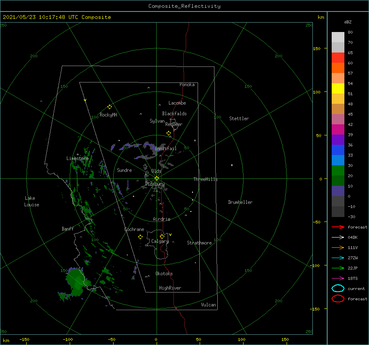Image resolution: width=369 pixels, height=345 pixels.
Task: Select the RockyMH label
Action: tap(108, 115)
